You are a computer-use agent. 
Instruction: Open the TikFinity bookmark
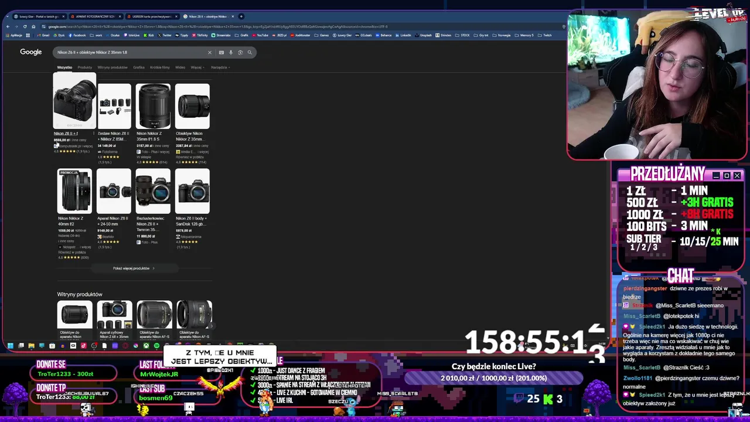[200, 35]
